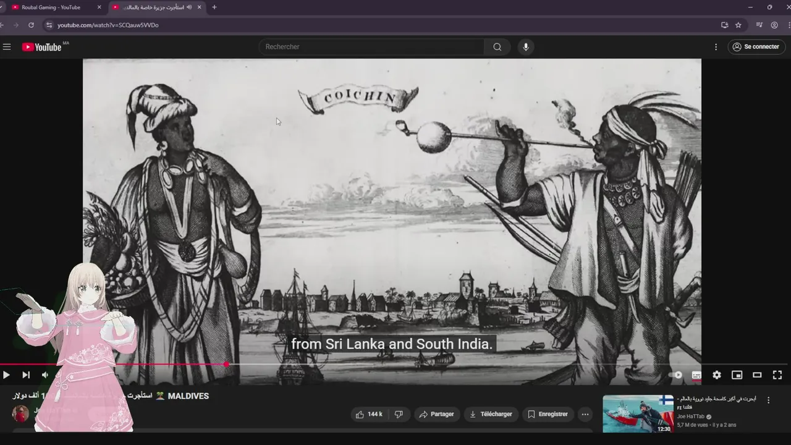This screenshot has width=791, height=445.
Task: Click the youtube.com/watch address bar URL
Action: coord(108,25)
